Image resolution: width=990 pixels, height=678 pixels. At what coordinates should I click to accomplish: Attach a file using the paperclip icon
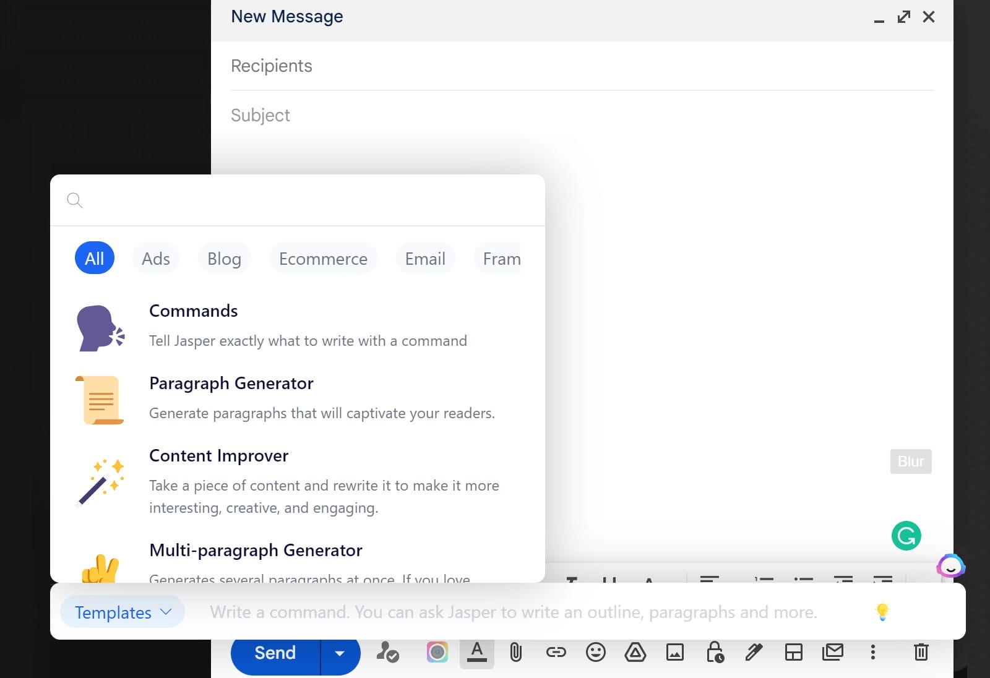click(516, 652)
